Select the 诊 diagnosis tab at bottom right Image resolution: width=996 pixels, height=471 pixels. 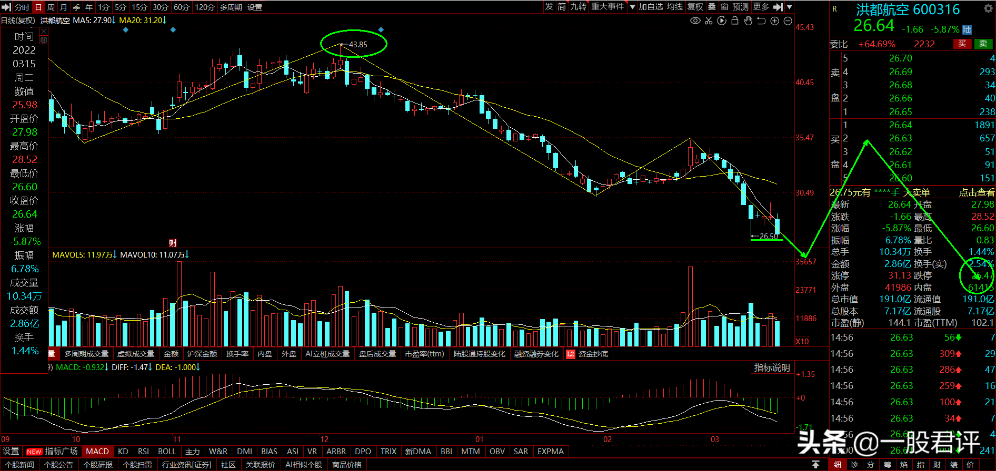854,465
